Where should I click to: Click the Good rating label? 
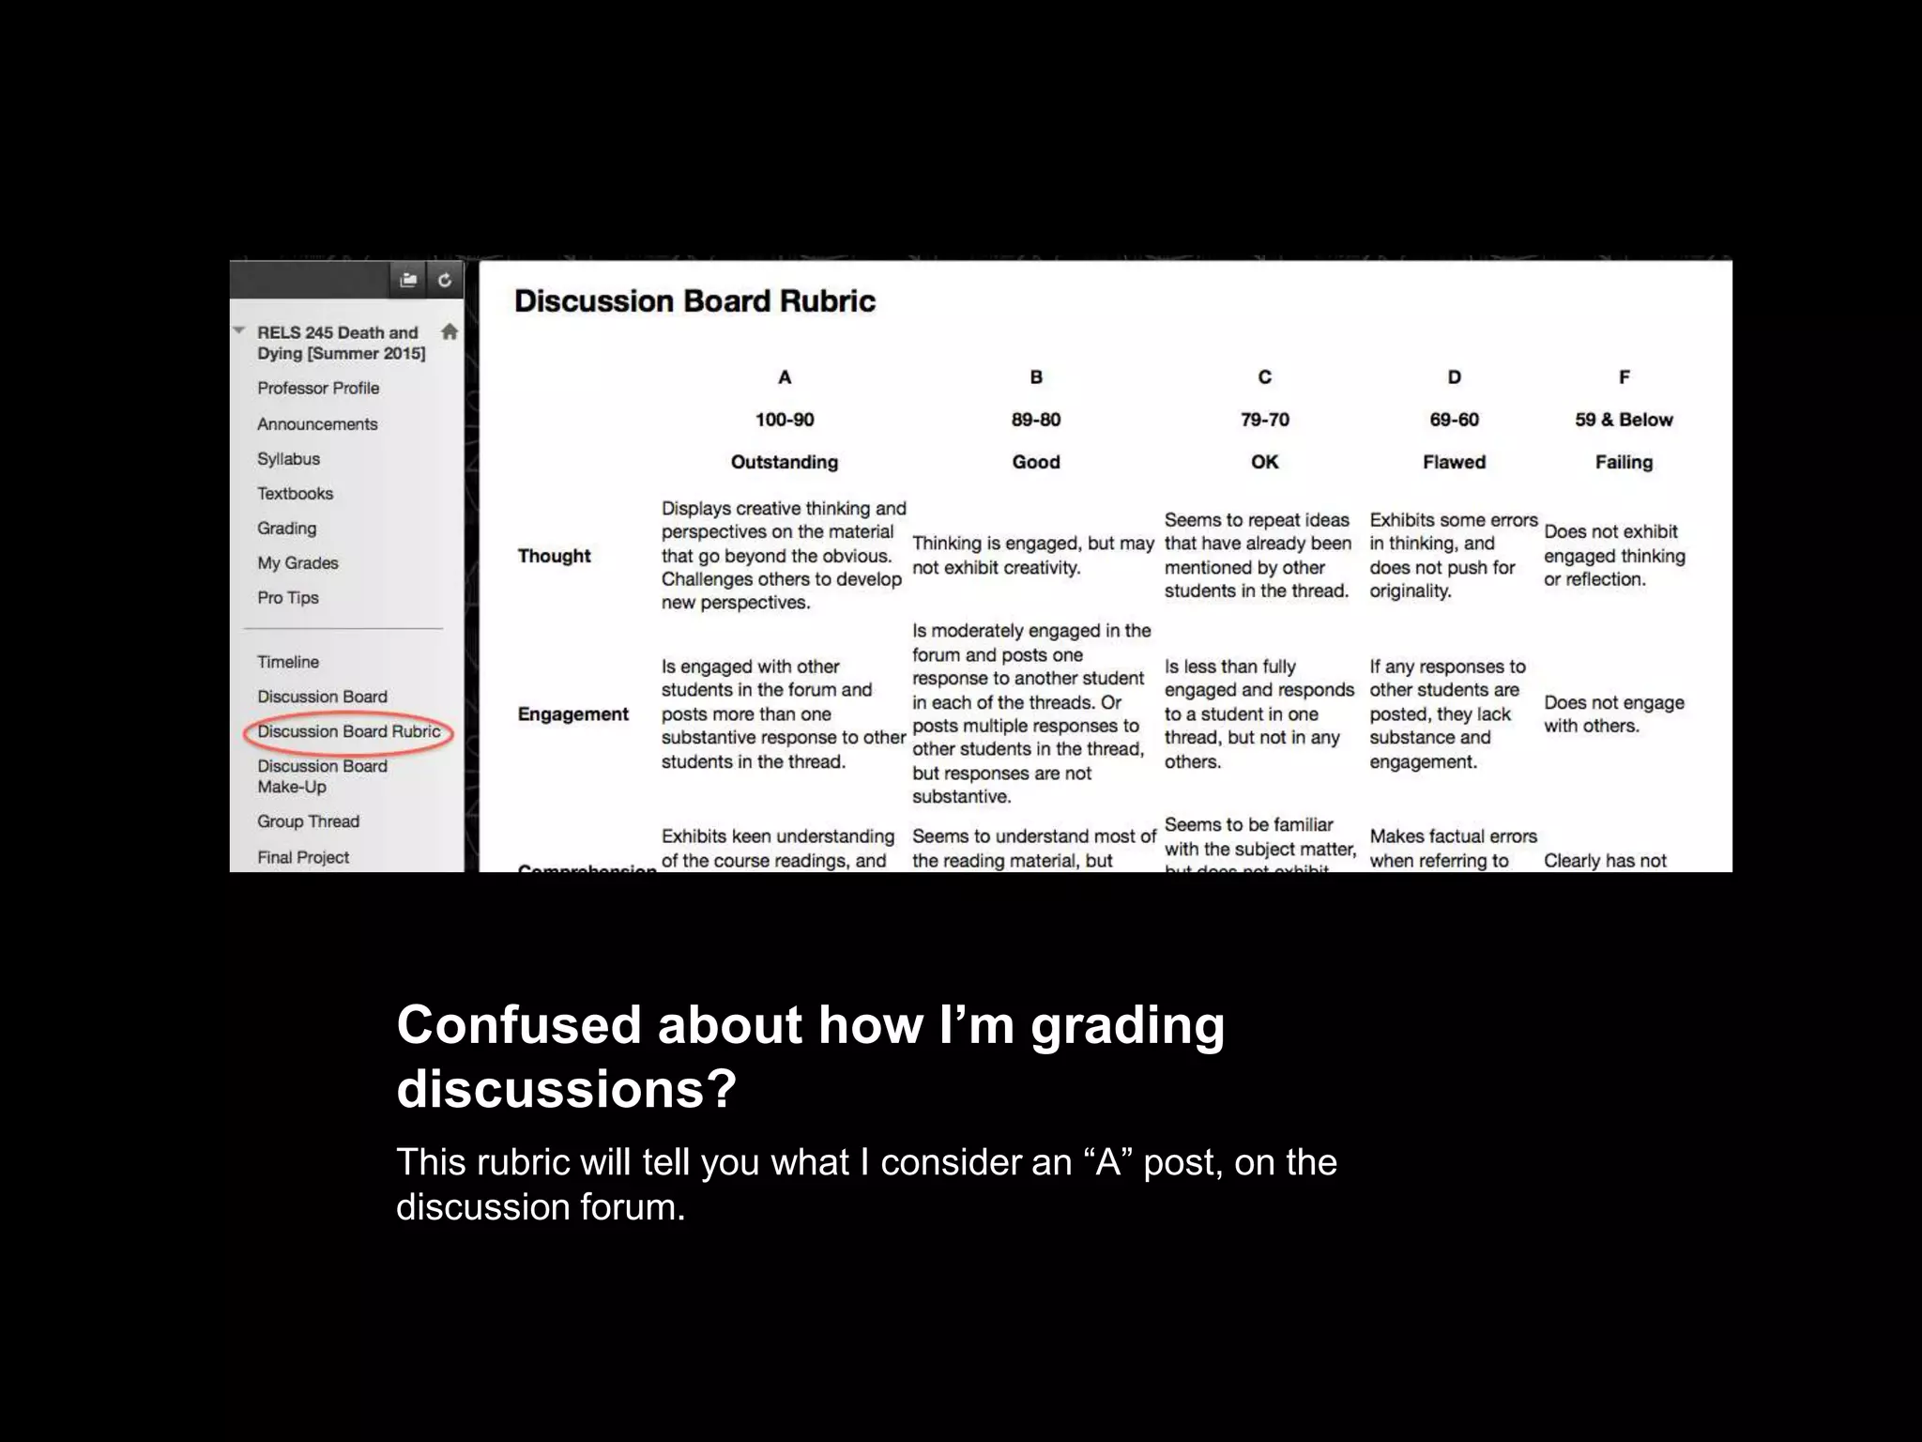[1036, 462]
